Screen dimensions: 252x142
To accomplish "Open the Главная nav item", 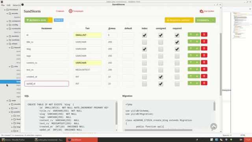I will point(60,11).
